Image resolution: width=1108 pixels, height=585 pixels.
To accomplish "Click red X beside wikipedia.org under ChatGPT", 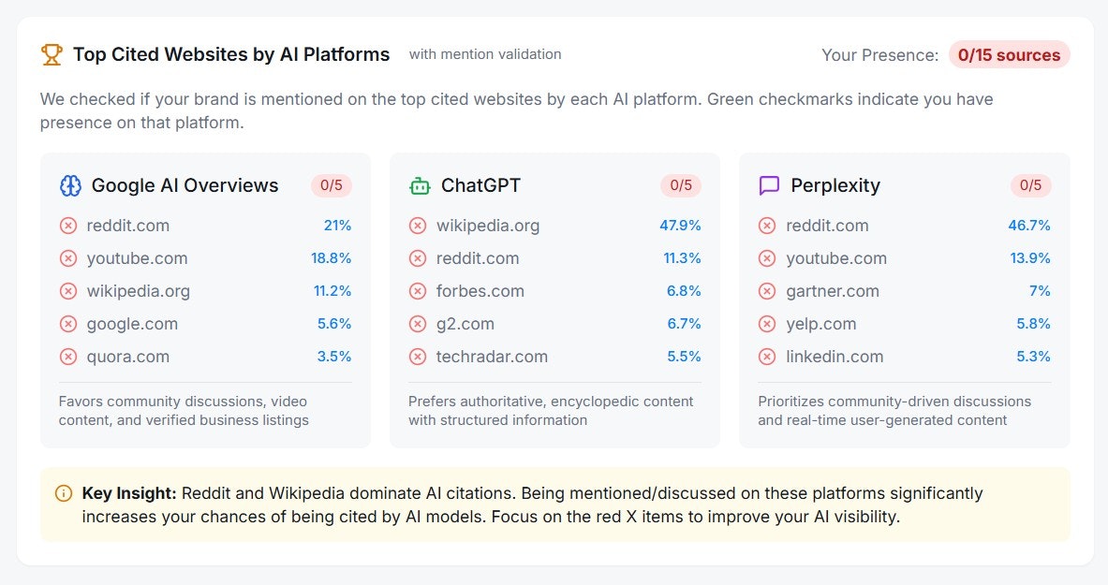I will (418, 226).
